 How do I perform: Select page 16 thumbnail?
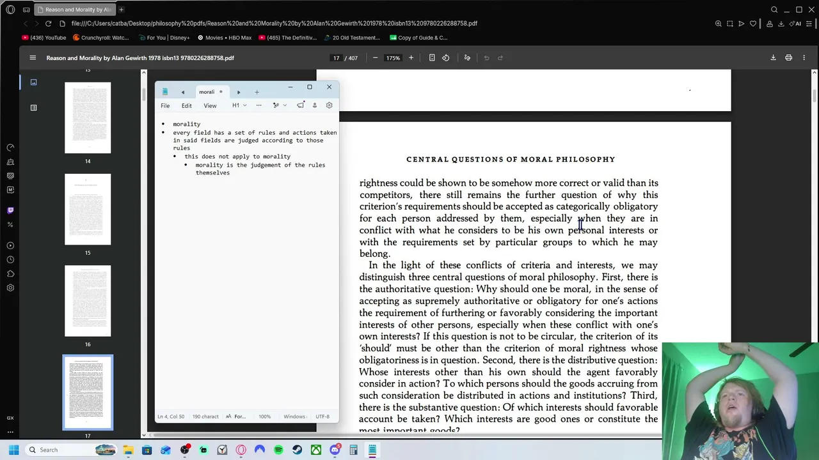pos(88,301)
